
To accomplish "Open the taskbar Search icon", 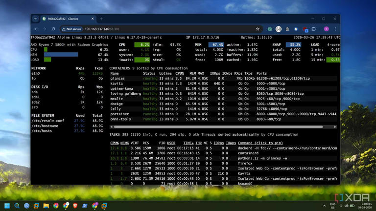I will click(x=17, y=206).
